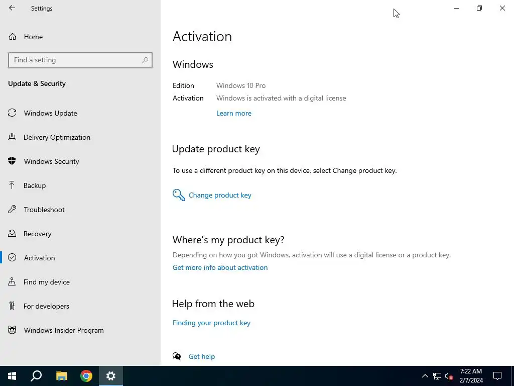Close the Settings window
Screen dimensions: 514x386
[x=502, y=8]
